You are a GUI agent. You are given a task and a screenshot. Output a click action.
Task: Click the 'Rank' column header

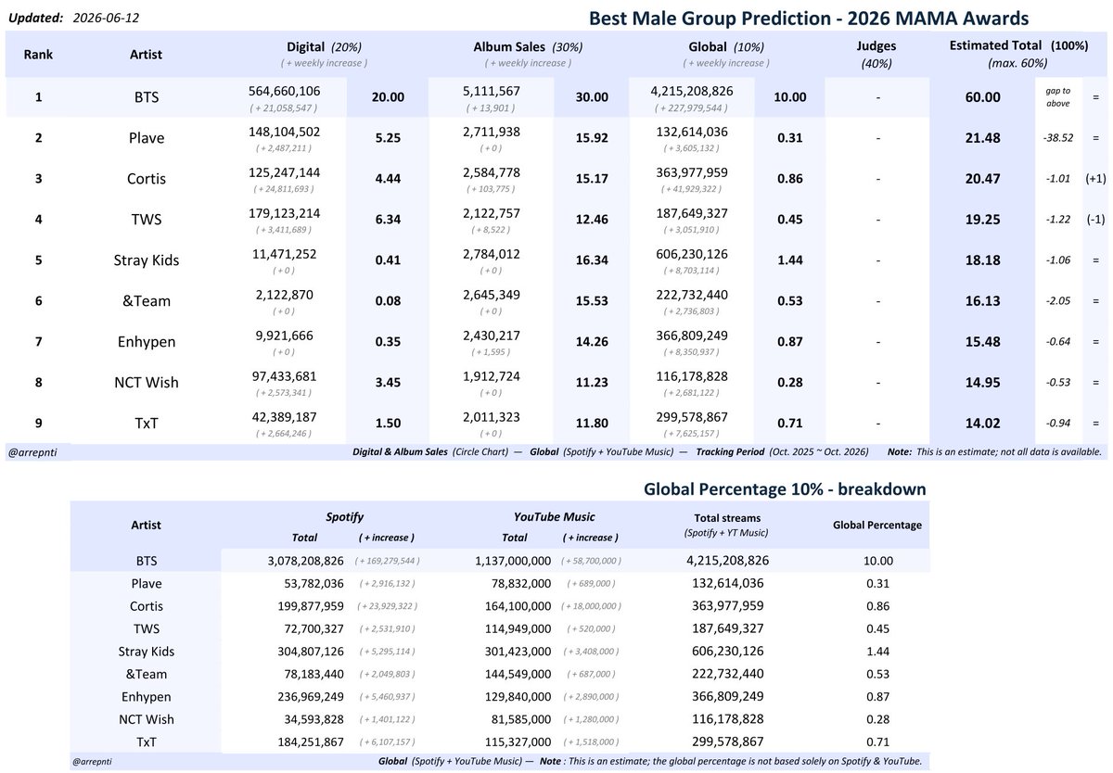38,55
